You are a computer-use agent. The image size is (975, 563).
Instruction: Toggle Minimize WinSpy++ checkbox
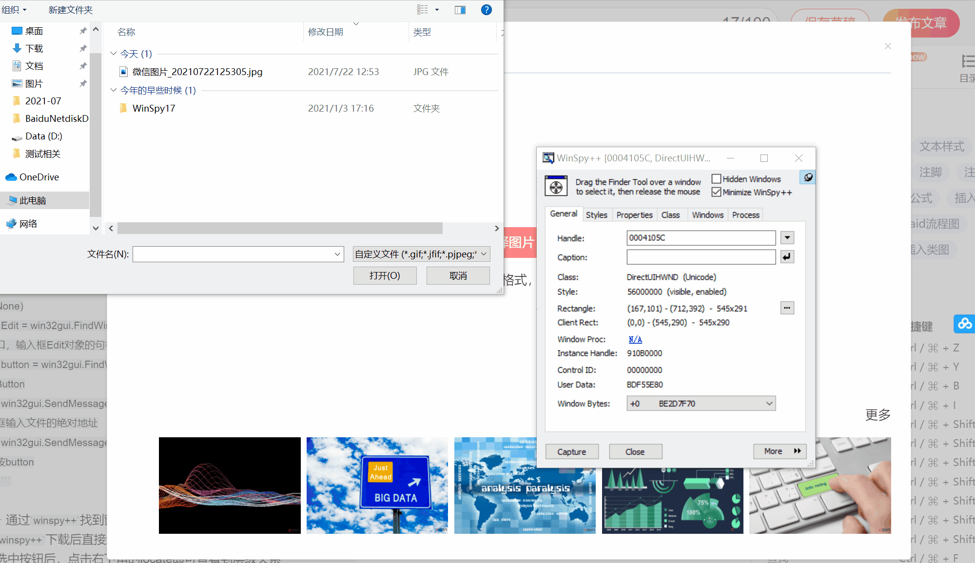point(716,193)
